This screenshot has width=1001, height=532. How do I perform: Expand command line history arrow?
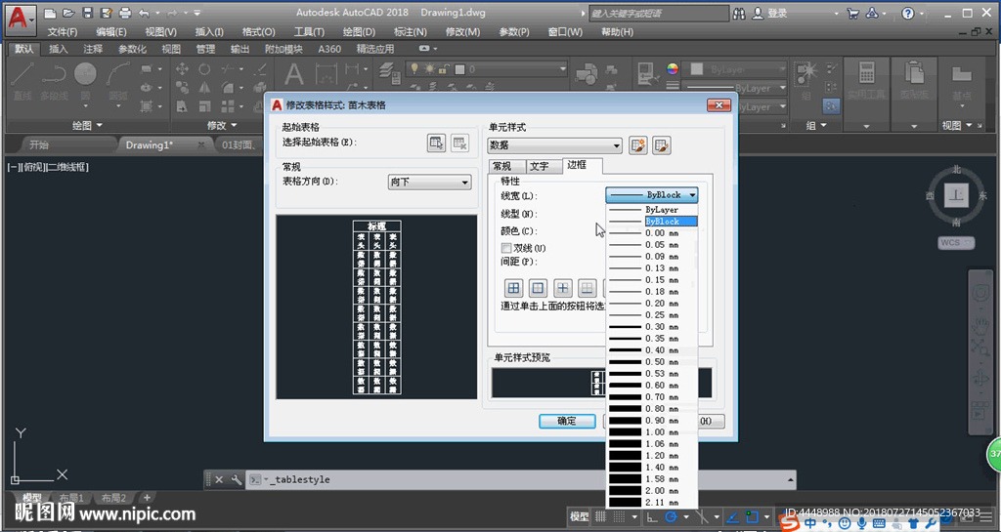pyautogui.click(x=790, y=479)
